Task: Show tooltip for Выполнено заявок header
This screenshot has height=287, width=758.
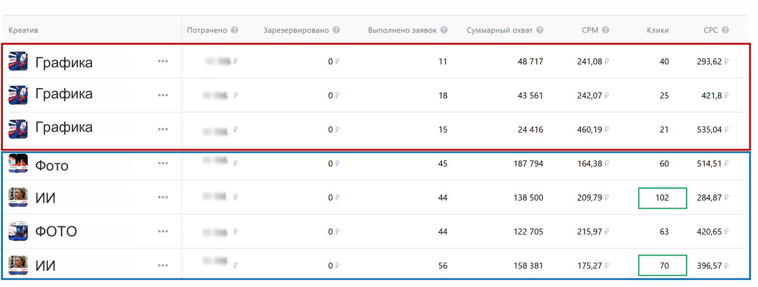Action: 444,30
